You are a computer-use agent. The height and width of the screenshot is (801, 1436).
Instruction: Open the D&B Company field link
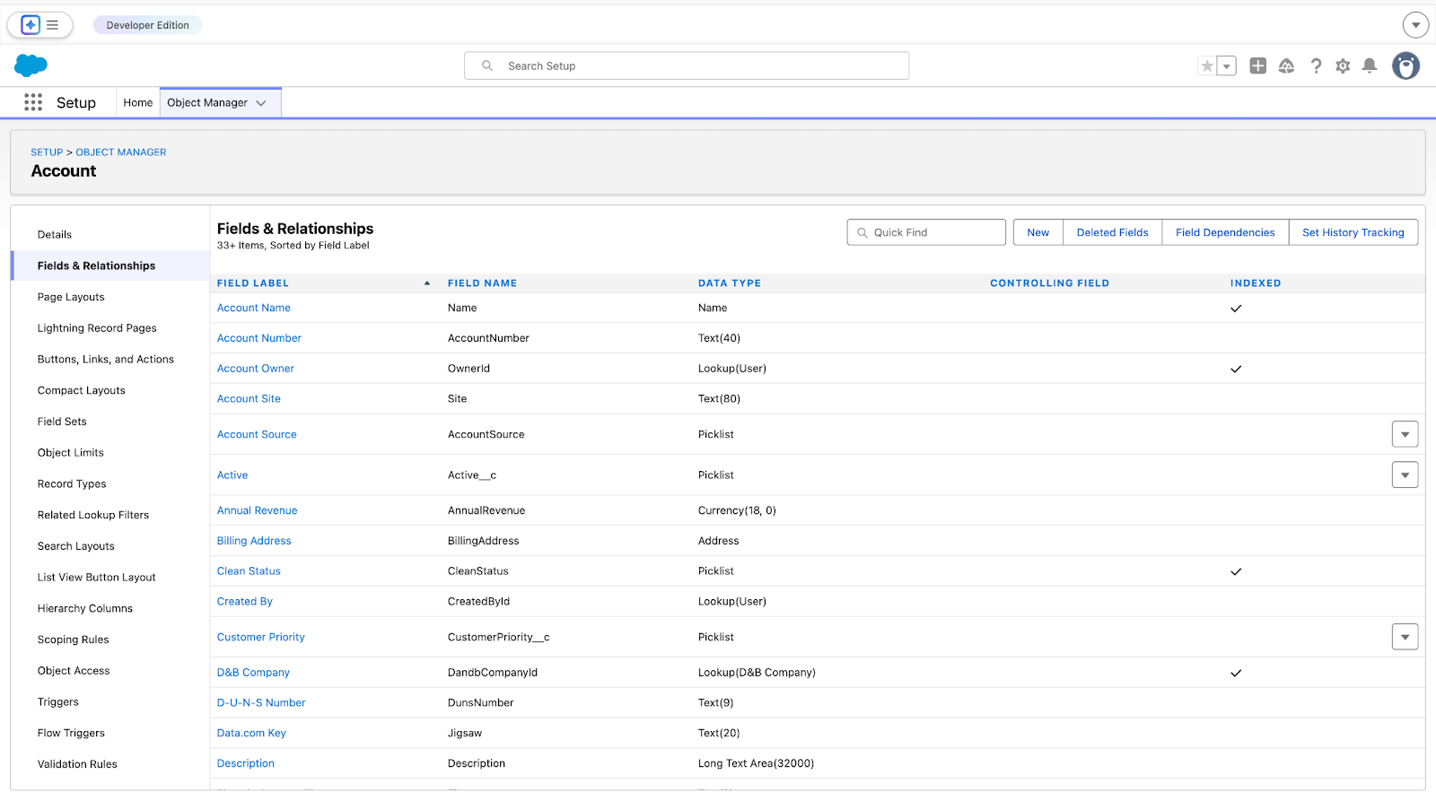(253, 673)
